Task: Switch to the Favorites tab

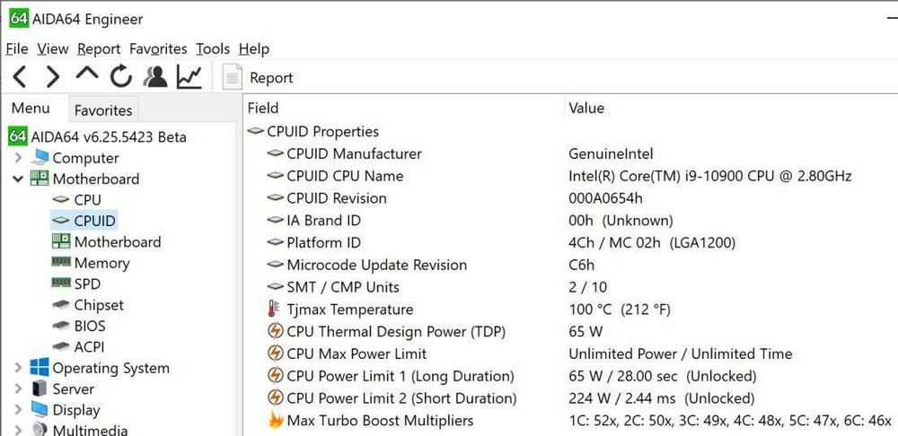Action: [x=103, y=109]
